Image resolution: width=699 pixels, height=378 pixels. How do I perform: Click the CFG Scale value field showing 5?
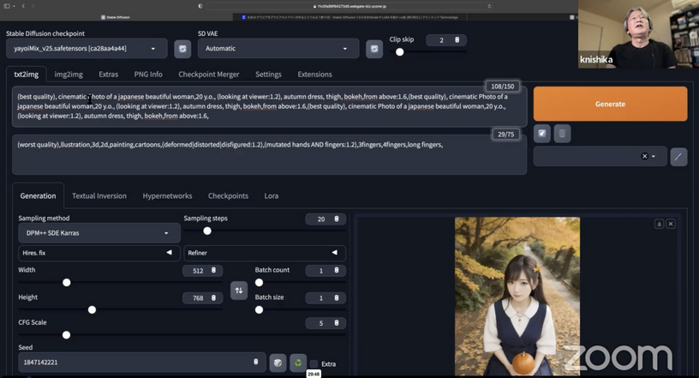tap(326, 323)
